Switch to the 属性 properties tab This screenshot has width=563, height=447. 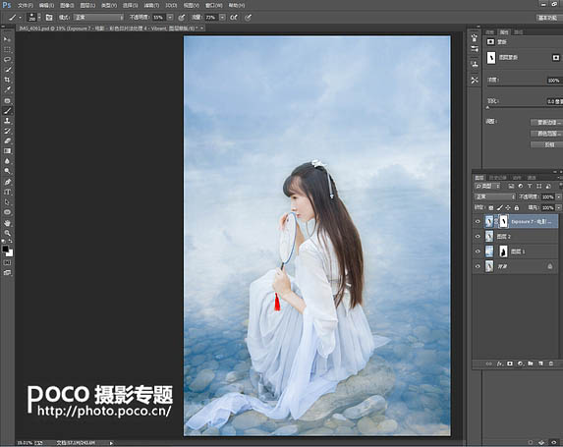[504, 32]
